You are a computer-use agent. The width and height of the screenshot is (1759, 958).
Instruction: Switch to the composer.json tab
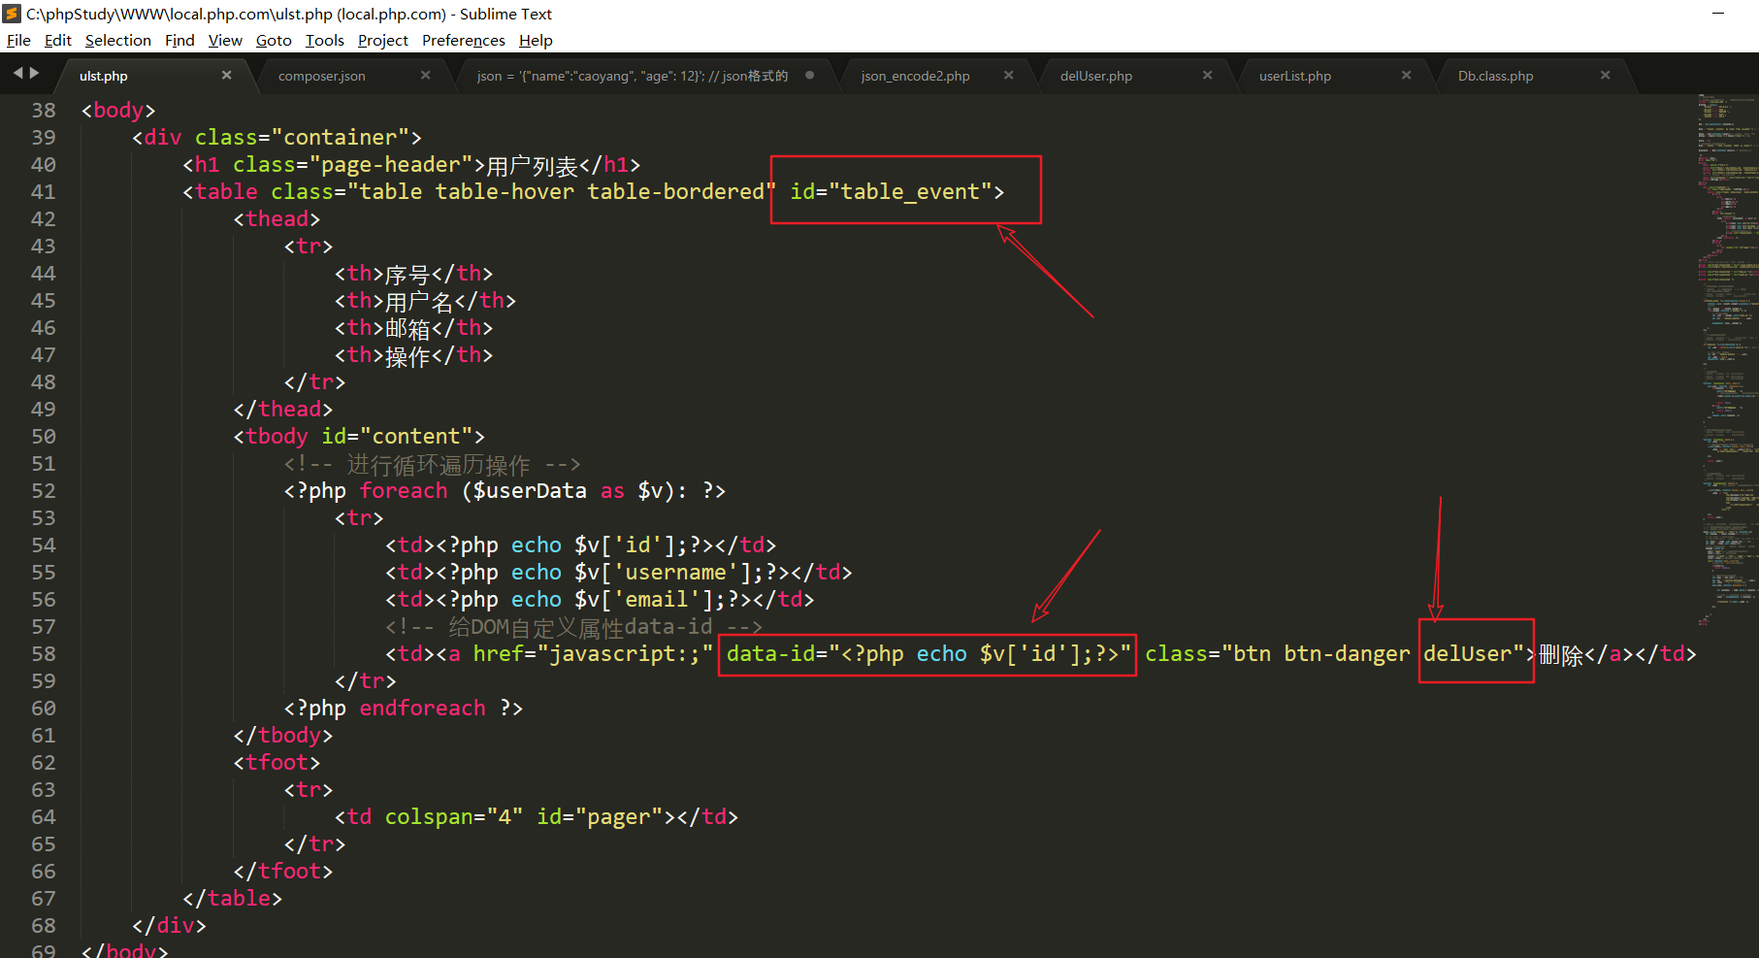[321, 76]
